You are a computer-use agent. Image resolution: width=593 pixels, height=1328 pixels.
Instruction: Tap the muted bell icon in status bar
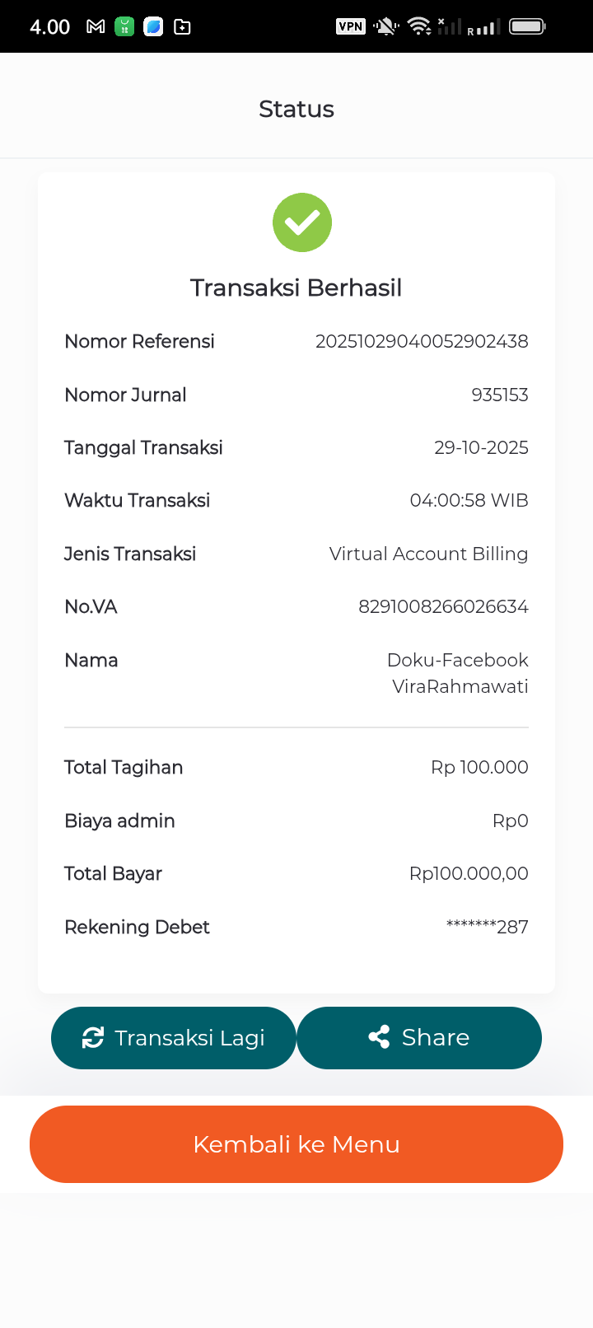pyautogui.click(x=385, y=27)
